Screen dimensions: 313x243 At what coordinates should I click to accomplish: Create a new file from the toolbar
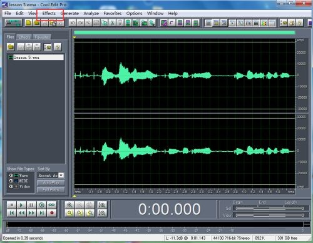click(x=28, y=23)
